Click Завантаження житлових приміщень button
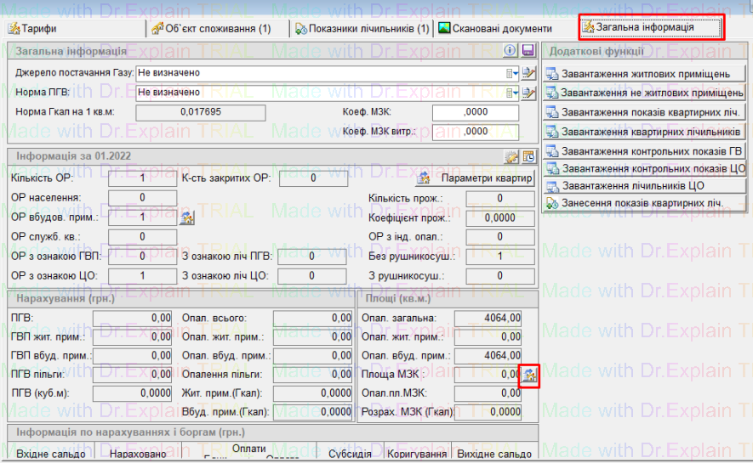Image resolution: width=753 pixels, height=463 pixels. [x=645, y=74]
